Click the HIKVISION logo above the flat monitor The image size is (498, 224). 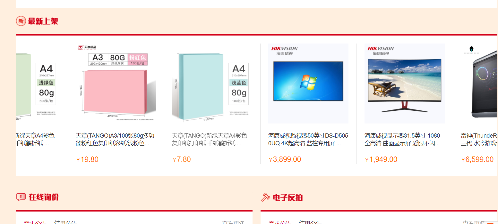pyautogui.click(x=284, y=50)
